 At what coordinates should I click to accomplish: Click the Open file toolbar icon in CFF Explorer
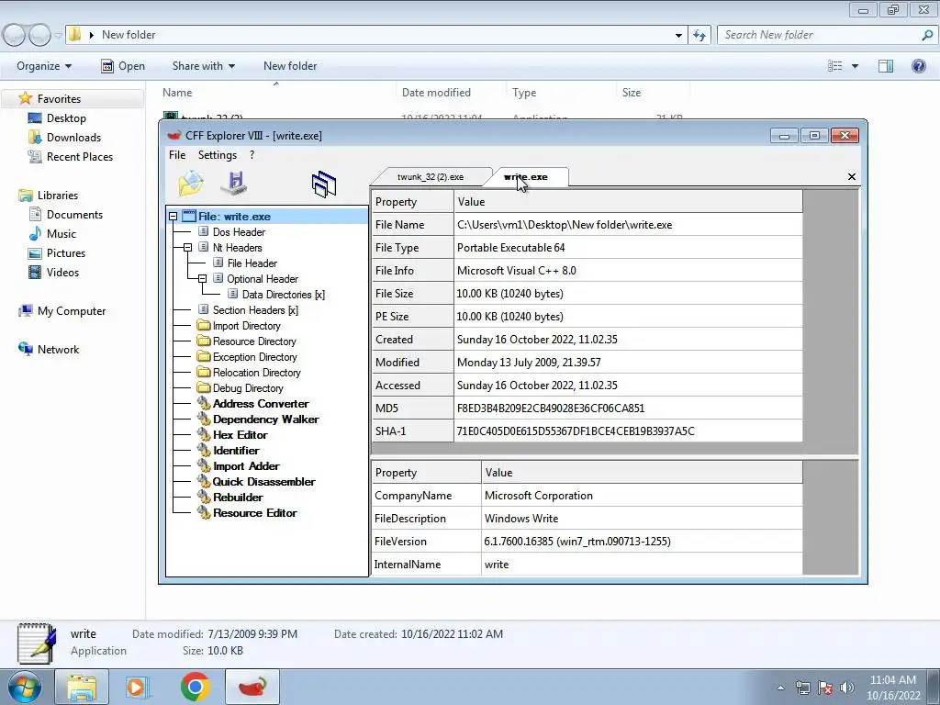click(x=191, y=184)
